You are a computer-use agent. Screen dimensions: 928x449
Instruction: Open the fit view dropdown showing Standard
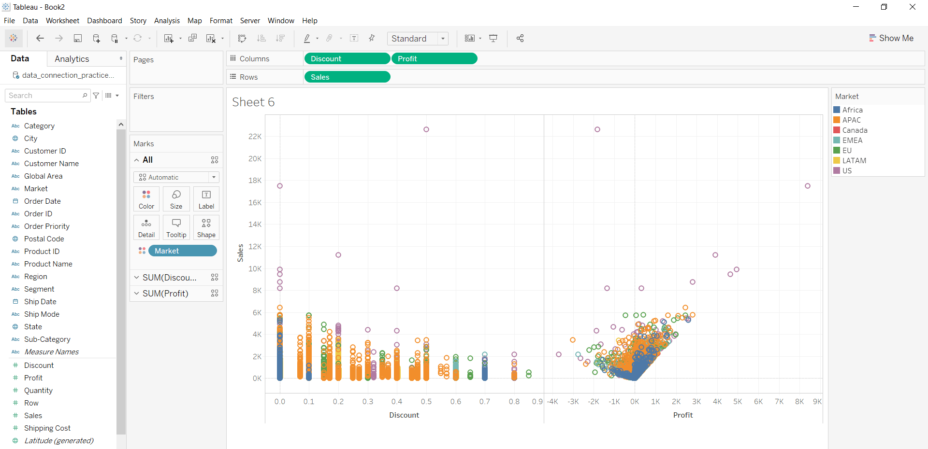pos(443,39)
